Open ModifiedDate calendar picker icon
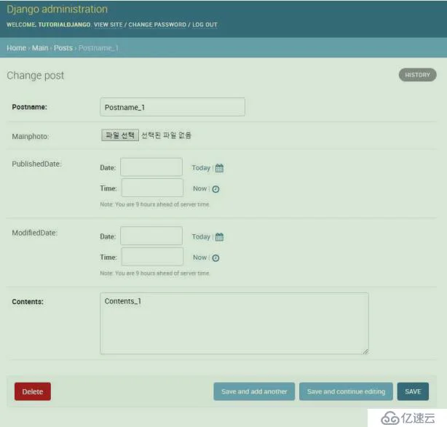The image size is (447, 427). point(219,236)
